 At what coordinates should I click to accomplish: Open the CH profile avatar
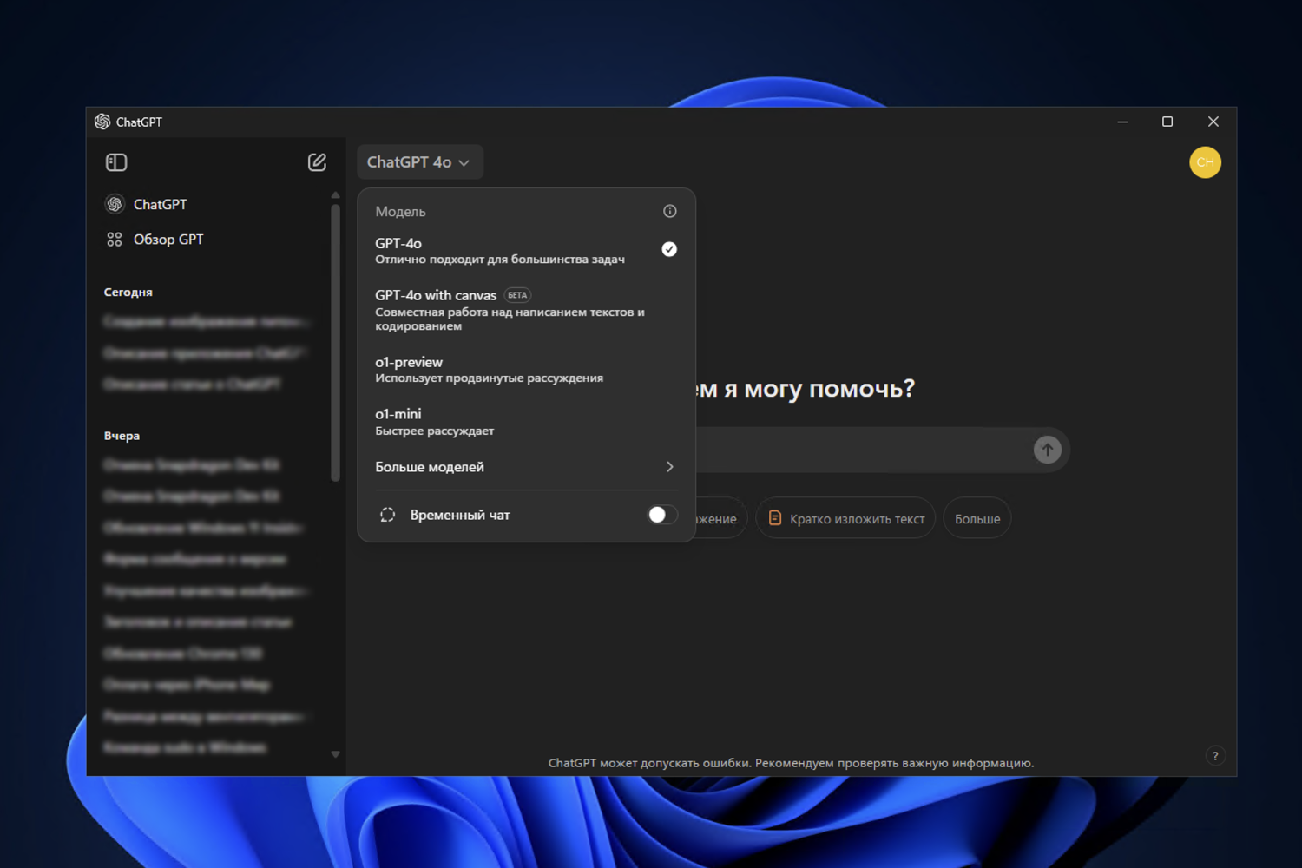click(x=1205, y=162)
